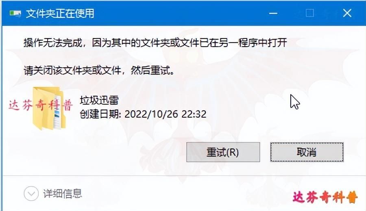The width and height of the screenshot is (366, 211).
Task: Click the file-transfer icon in title bar
Action: [x=15, y=13]
